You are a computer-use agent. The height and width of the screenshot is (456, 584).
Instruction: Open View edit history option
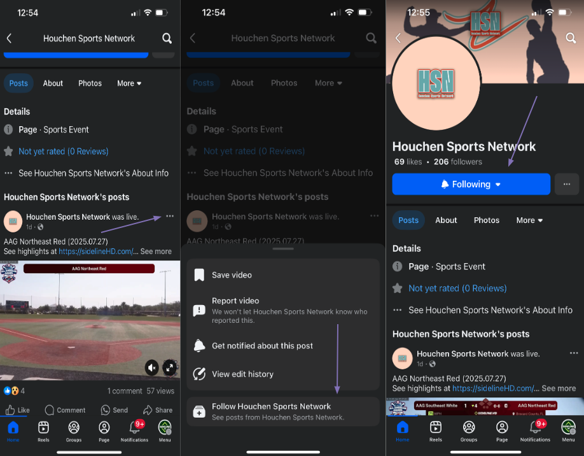242,374
